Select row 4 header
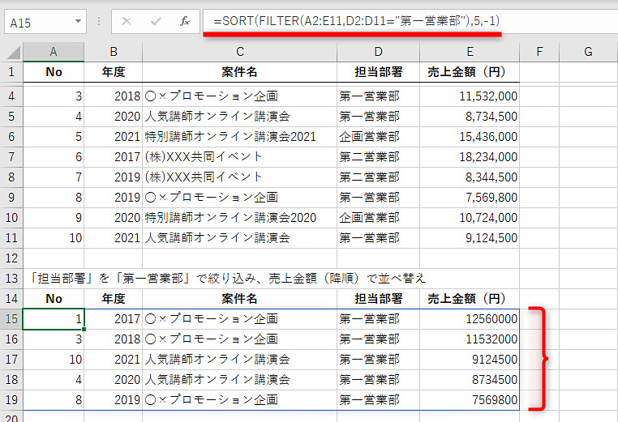 click(11, 96)
